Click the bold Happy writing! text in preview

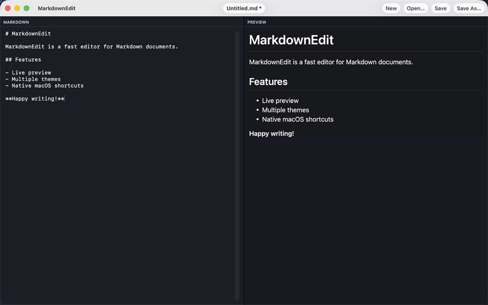271,133
